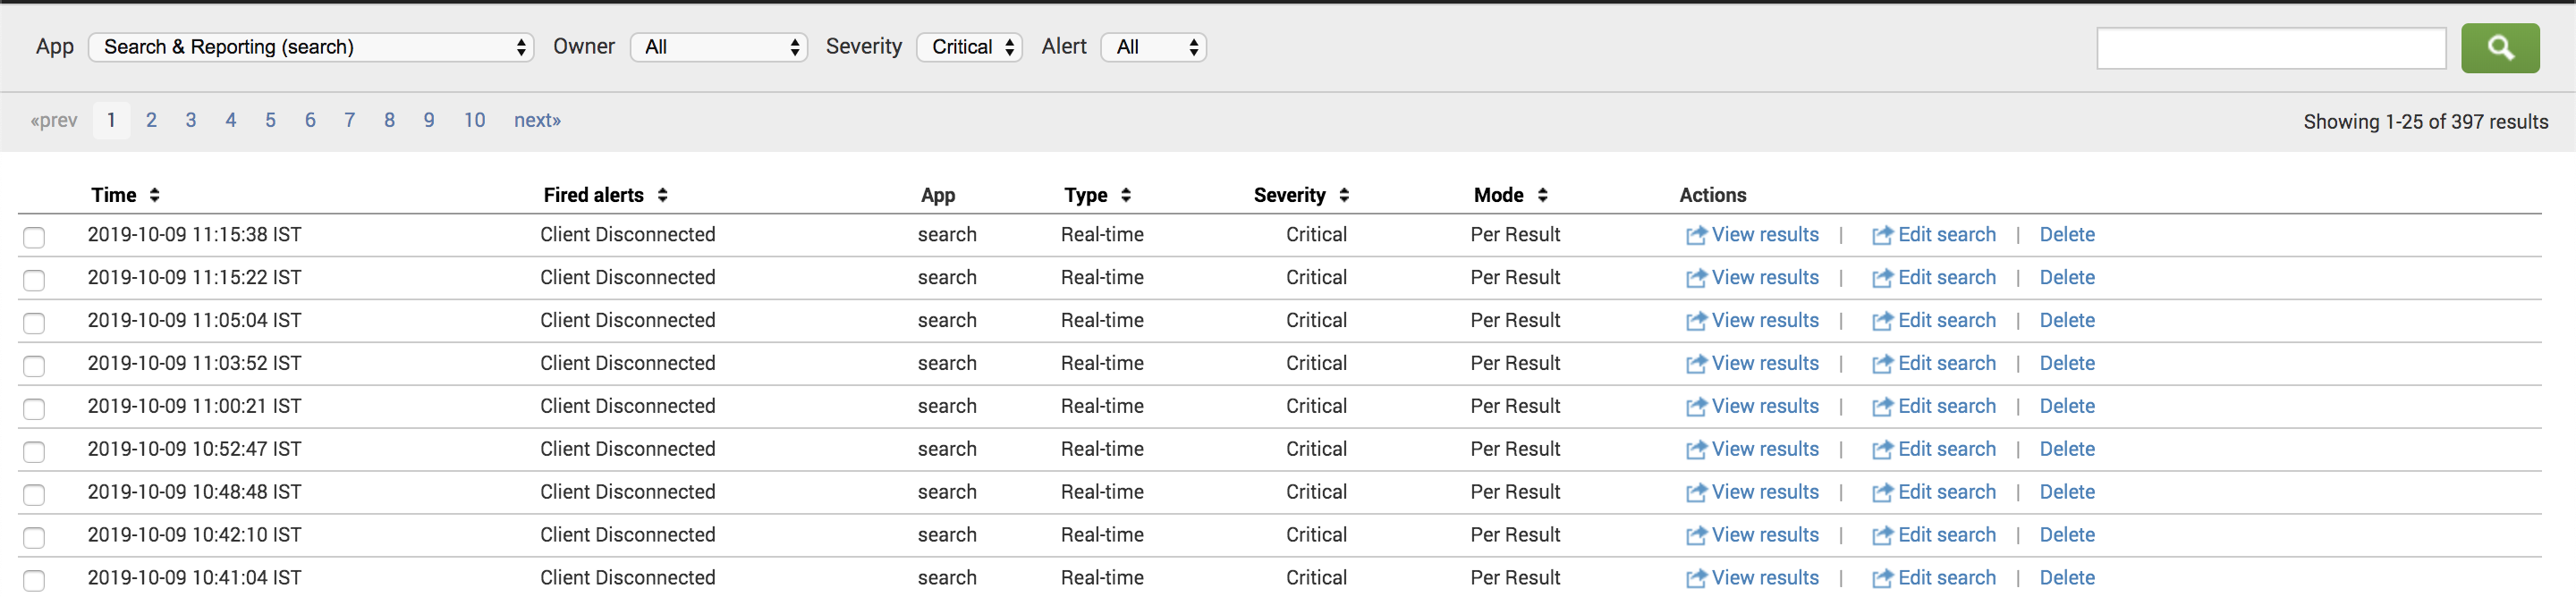This screenshot has height=597, width=2576.
Task: Open the App selector dropdown
Action: coord(311,47)
